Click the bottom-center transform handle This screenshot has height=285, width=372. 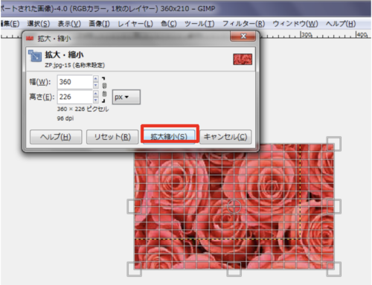pos(234,269)
